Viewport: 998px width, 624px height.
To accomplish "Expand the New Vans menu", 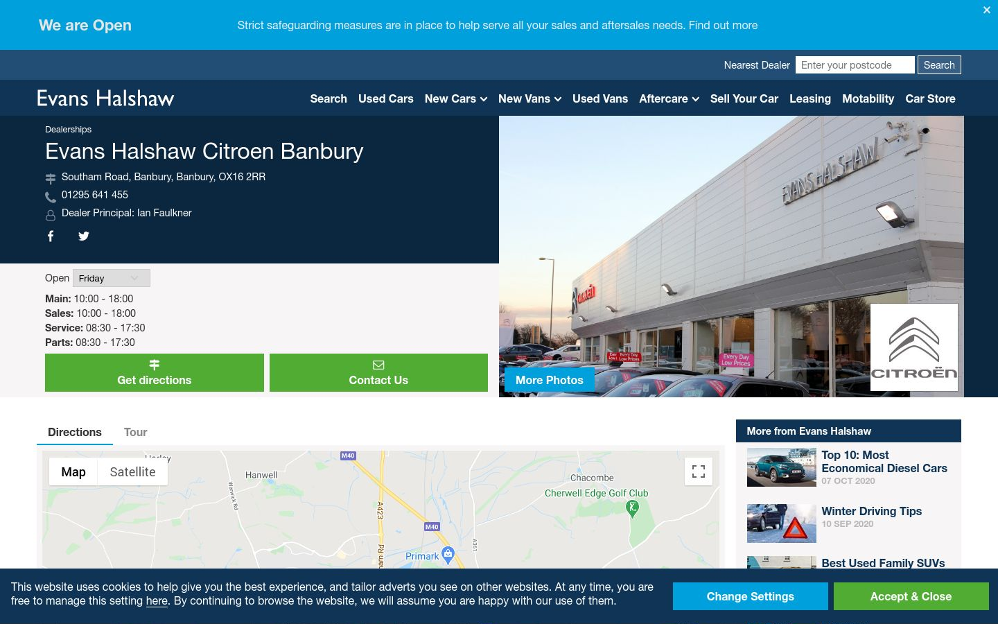I will click(529, 98).
